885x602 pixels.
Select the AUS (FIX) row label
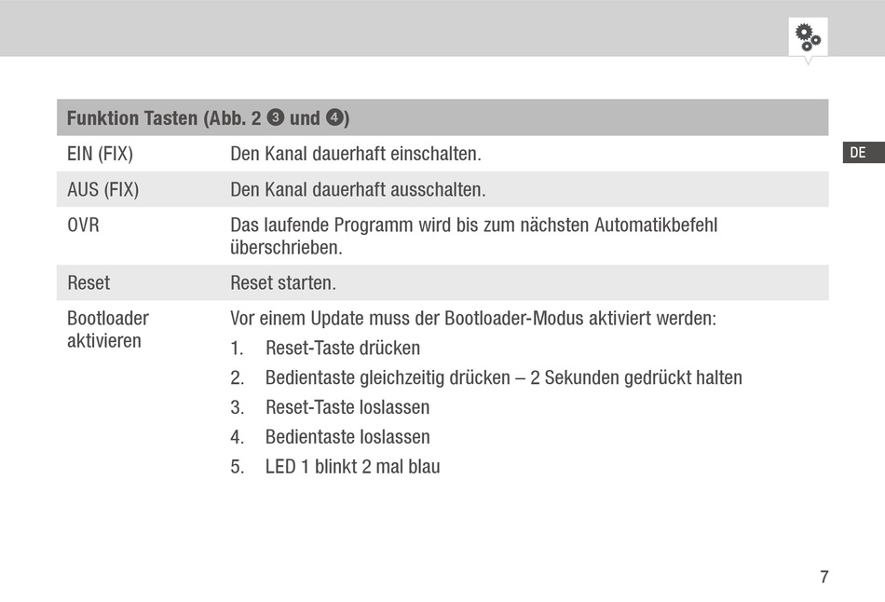tap(102, 189)
